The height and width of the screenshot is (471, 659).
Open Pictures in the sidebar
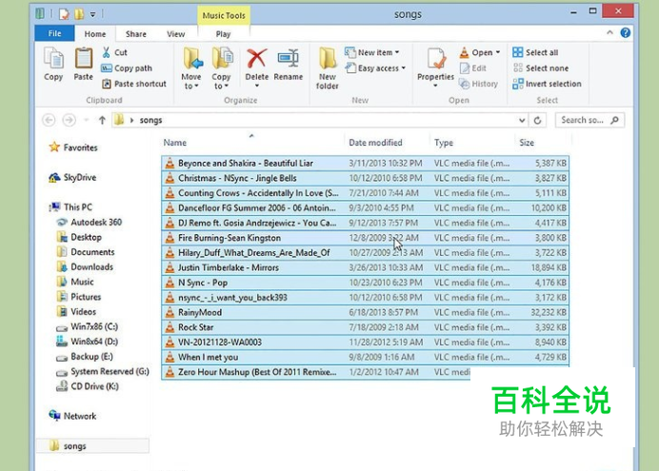(x=79, y=297)
